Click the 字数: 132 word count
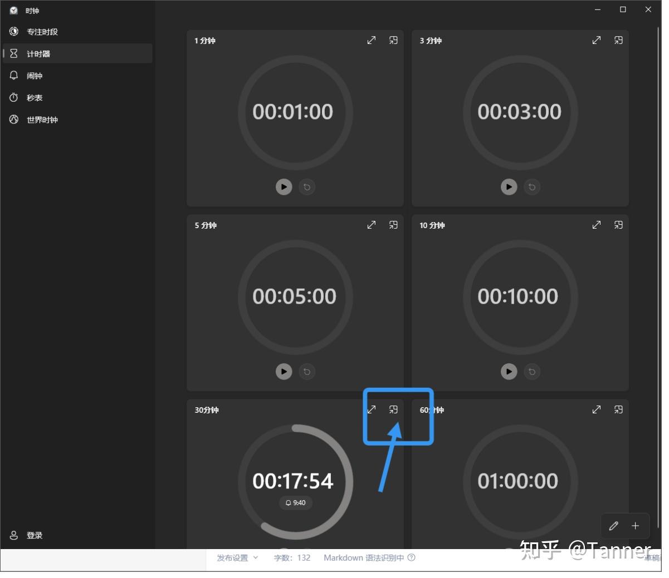 click(x=292, y=558)
